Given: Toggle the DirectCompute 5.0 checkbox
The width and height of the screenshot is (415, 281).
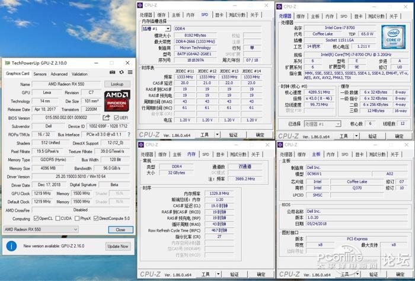Looking at the screenshot, I should (x=96, y=218).
